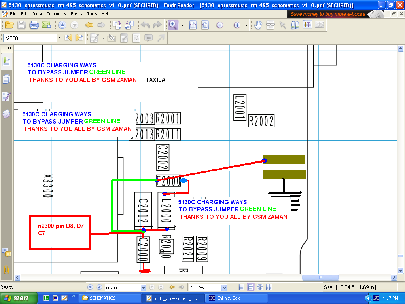
Task: Go to previous page button in status bar
Action: 99,287
